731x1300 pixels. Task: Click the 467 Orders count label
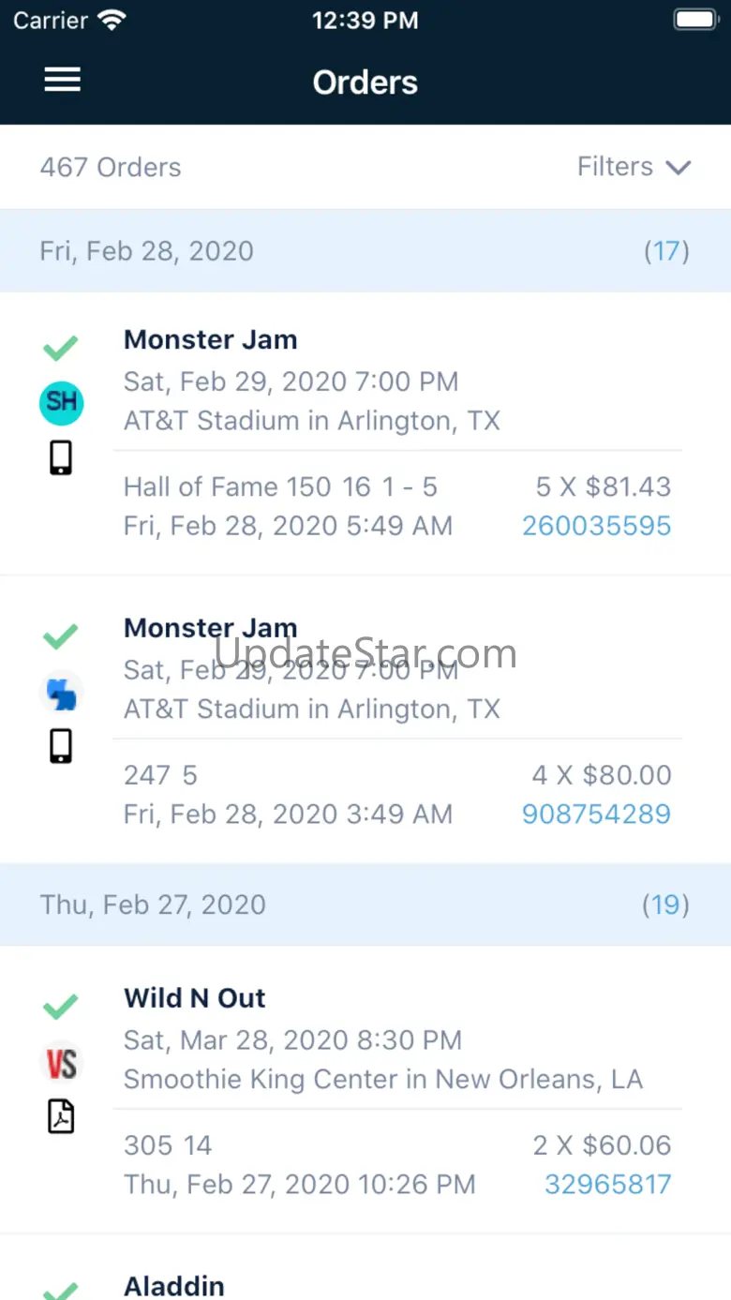(x=111, y=168)
